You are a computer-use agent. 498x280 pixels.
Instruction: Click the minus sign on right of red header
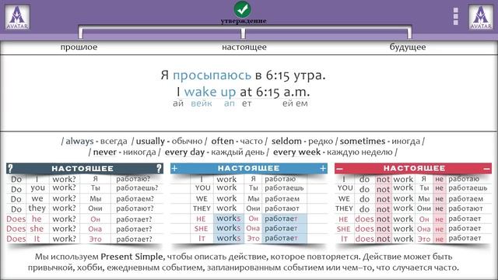pos(487,169)
